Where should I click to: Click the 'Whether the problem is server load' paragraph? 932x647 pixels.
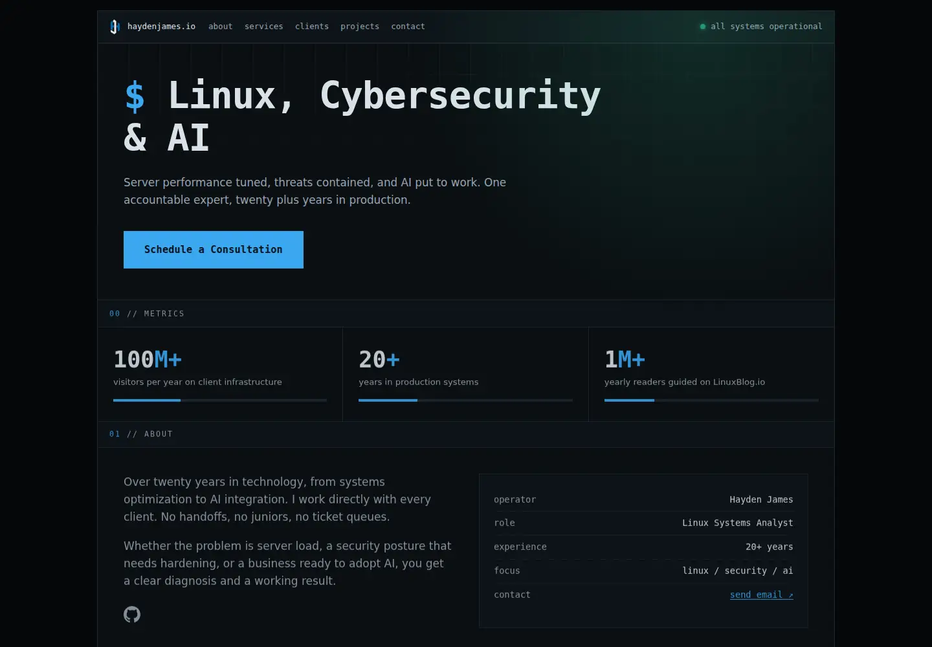click(x=287, y=564)
